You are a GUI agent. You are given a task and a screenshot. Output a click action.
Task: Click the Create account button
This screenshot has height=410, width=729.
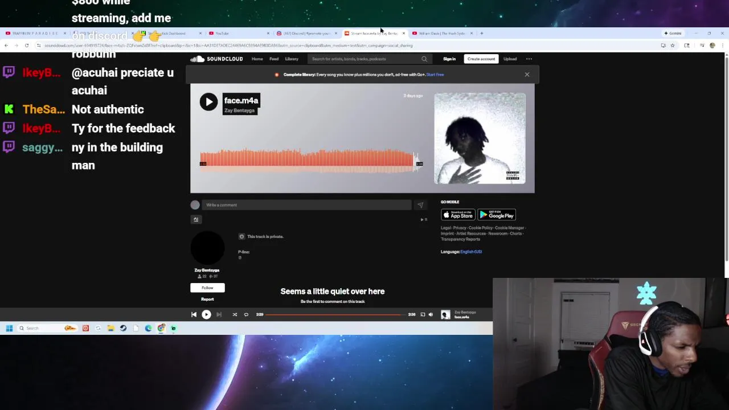point(481,59)
